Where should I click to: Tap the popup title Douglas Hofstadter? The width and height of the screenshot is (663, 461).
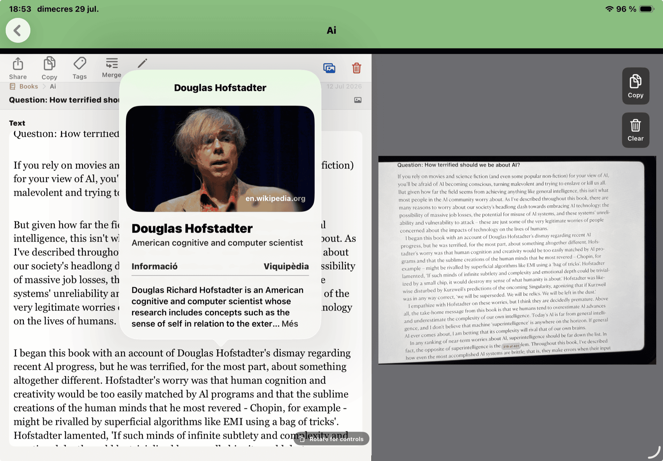click(x=220, y=88)
